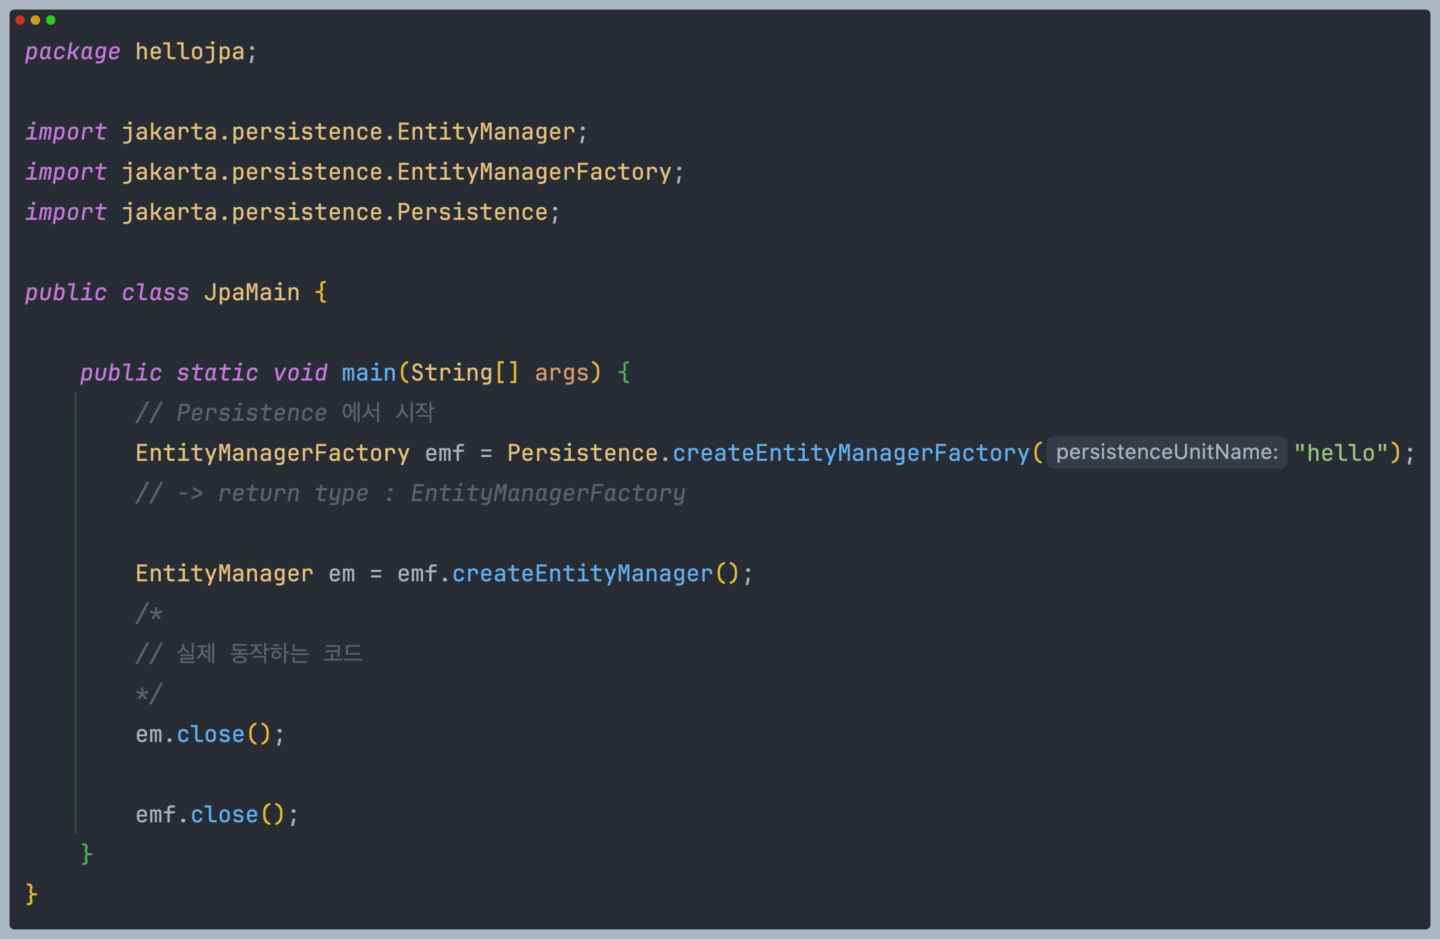Click the main method's closing green brace
The width and height of the screenshot is (1440, 939).
click(x=87, y=854)
